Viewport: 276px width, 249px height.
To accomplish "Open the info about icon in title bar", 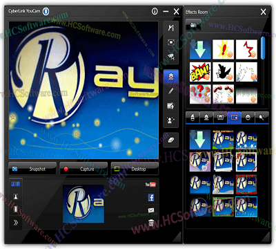I will 155,11.
